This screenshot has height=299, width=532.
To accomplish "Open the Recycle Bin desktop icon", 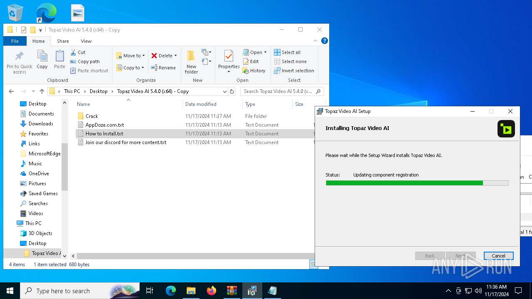I will [16, 12].
